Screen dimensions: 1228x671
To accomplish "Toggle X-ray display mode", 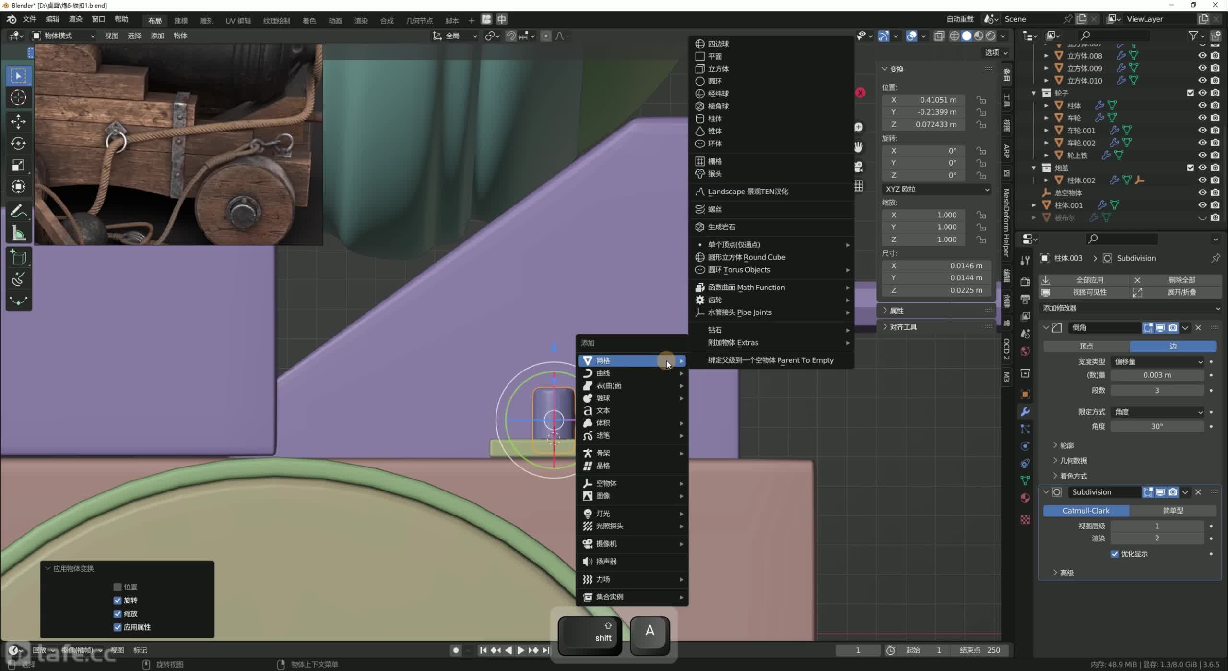I will coord(939,36).
